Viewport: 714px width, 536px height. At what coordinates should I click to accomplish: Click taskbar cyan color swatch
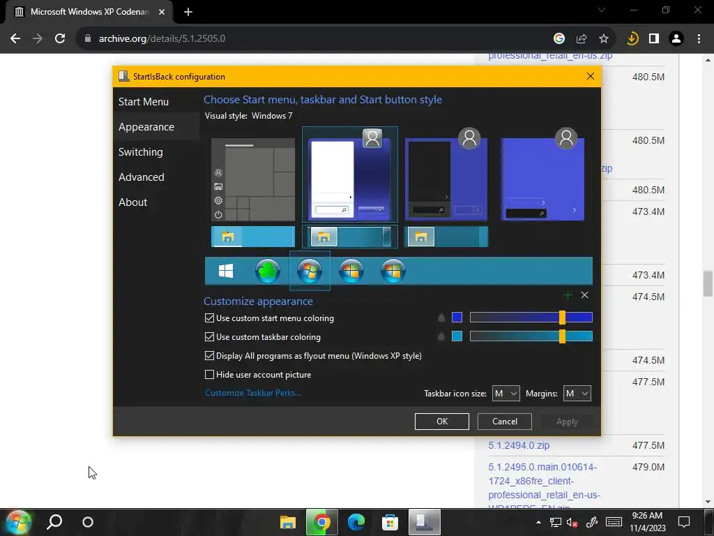(x=457, y=336)
